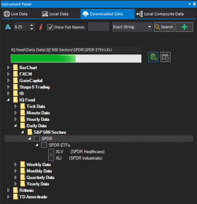The width and height of the screenshot is (197, 204).
Task: Open the Local Data tab
Action: (x=55, y=14)
